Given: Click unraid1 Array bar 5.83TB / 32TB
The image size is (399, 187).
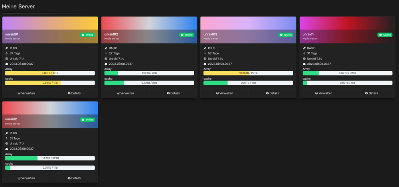Looking at the screenshot, I should point(348,73).
